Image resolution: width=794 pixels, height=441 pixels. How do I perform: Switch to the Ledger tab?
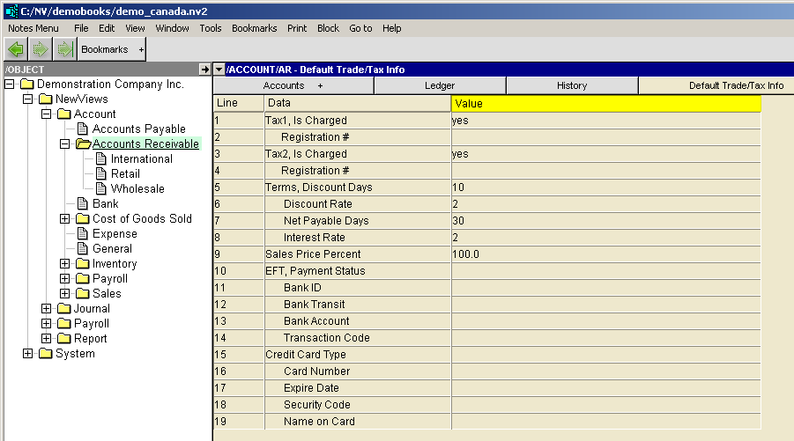click(440, 85)
